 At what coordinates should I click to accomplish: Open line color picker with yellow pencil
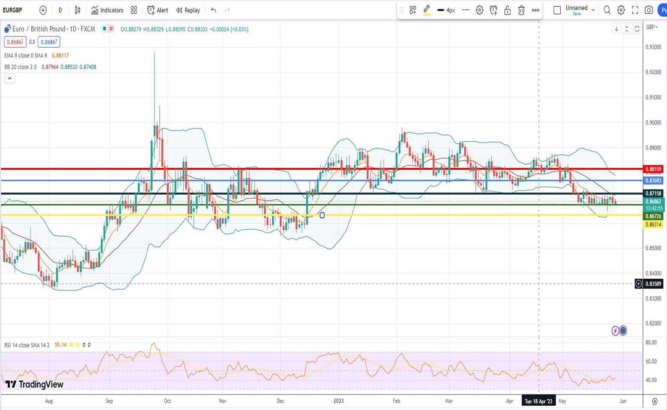tap(426, 10)
